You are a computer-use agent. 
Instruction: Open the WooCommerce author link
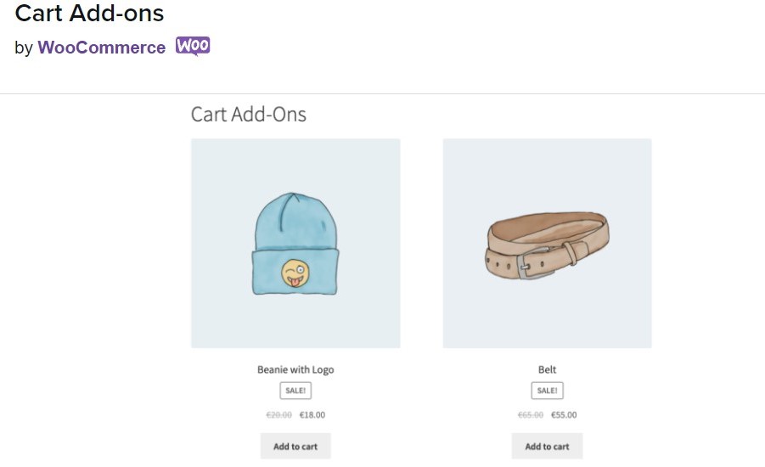[x=102, y=48]
